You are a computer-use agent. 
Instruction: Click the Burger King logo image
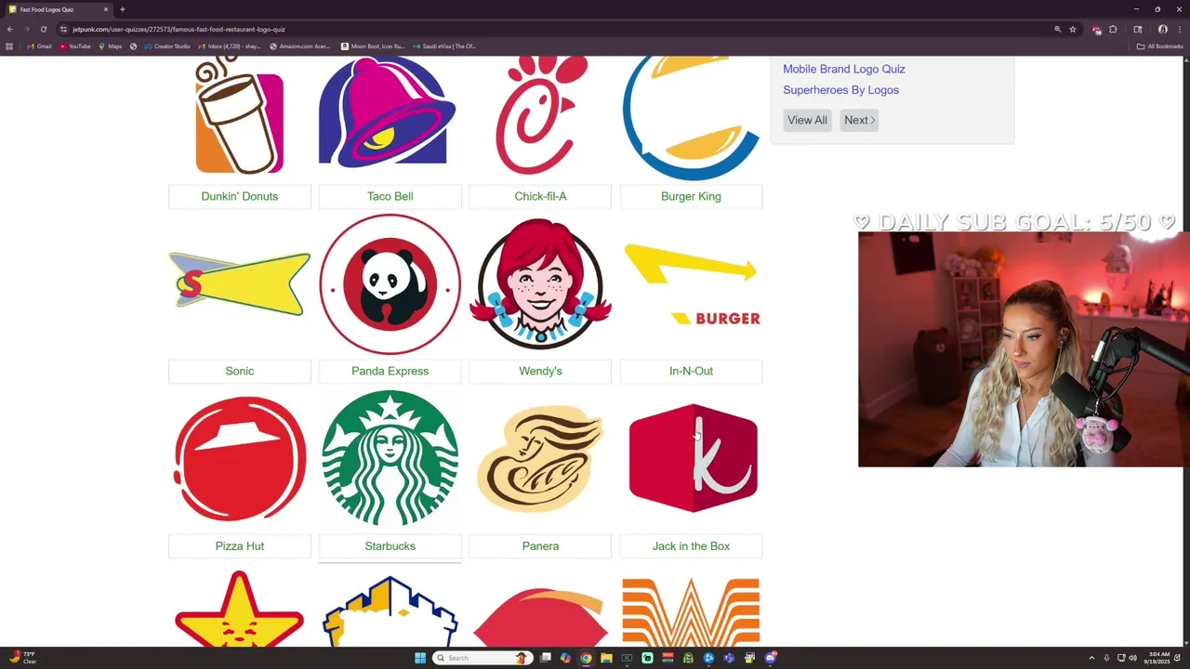click(x=691, y=117)
